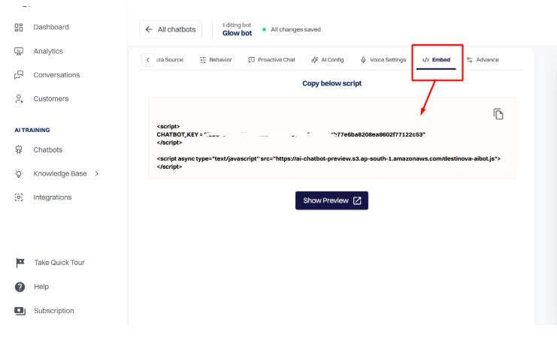Open the Proactive Chat tab
Screen dimensions: 557x340
coord(272,60)
